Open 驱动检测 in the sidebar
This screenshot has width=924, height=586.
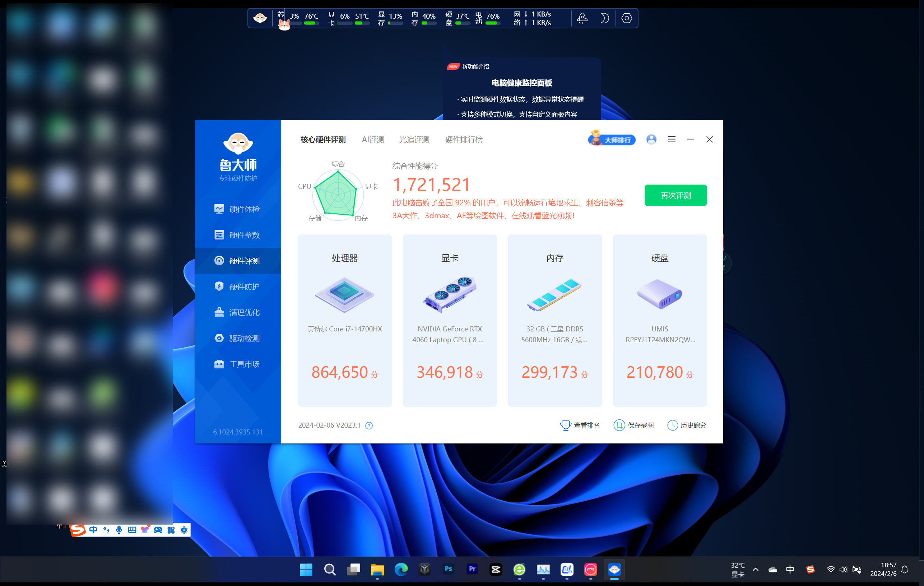click(x=238, y=339)
